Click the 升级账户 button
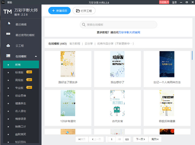This screenshot has width=195, height=145. click(164, 2)
